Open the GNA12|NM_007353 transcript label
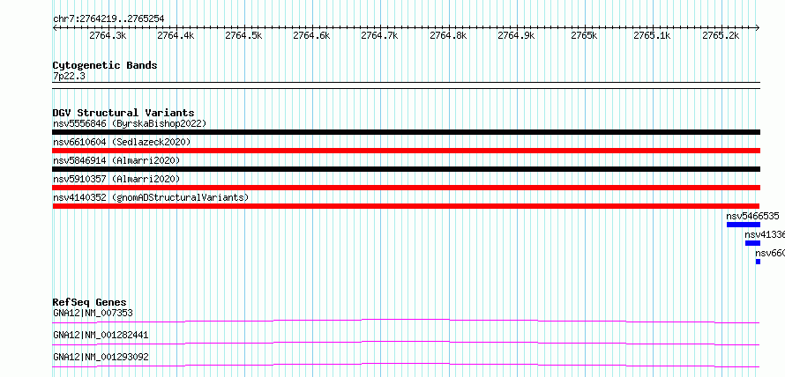 click(93, 314)
